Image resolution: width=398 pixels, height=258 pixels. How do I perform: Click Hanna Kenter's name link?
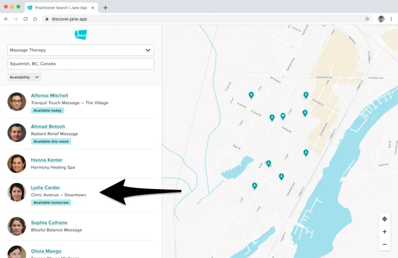pyautogui.click(x=46, y=160)
